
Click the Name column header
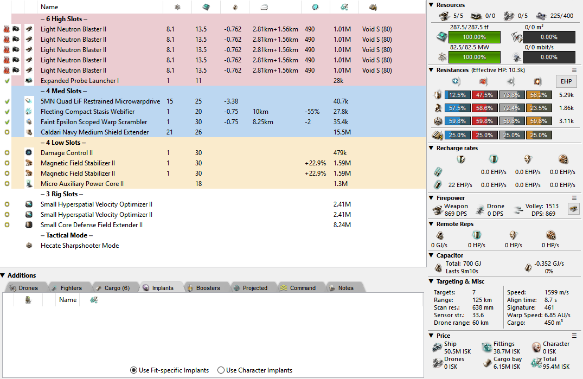tap(49, 7)
